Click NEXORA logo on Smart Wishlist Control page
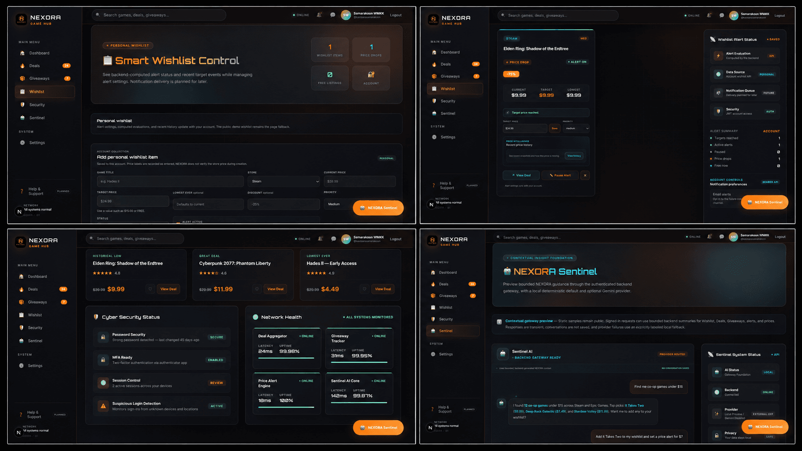This screenshot has height=451, width=802. pos(21,19)
